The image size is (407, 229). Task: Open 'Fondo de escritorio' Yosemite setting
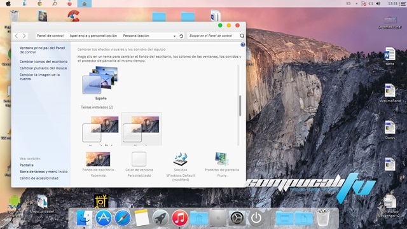pyautogui.click(x=98, y=164)
